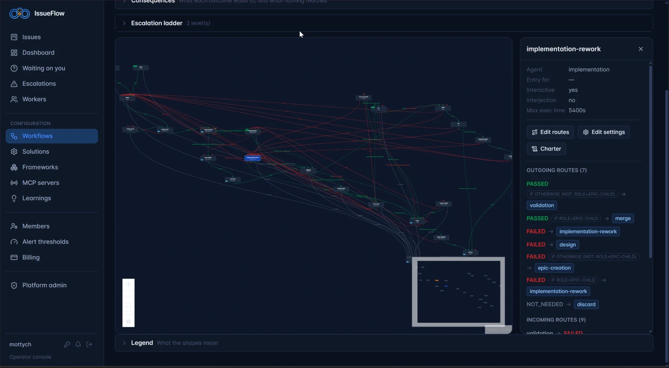The height and width of the screenshot is (368, 669).
Task: Click the IF ROLE=EPIC-CHILD condition after PASSED
Action: tap(576, 218)
